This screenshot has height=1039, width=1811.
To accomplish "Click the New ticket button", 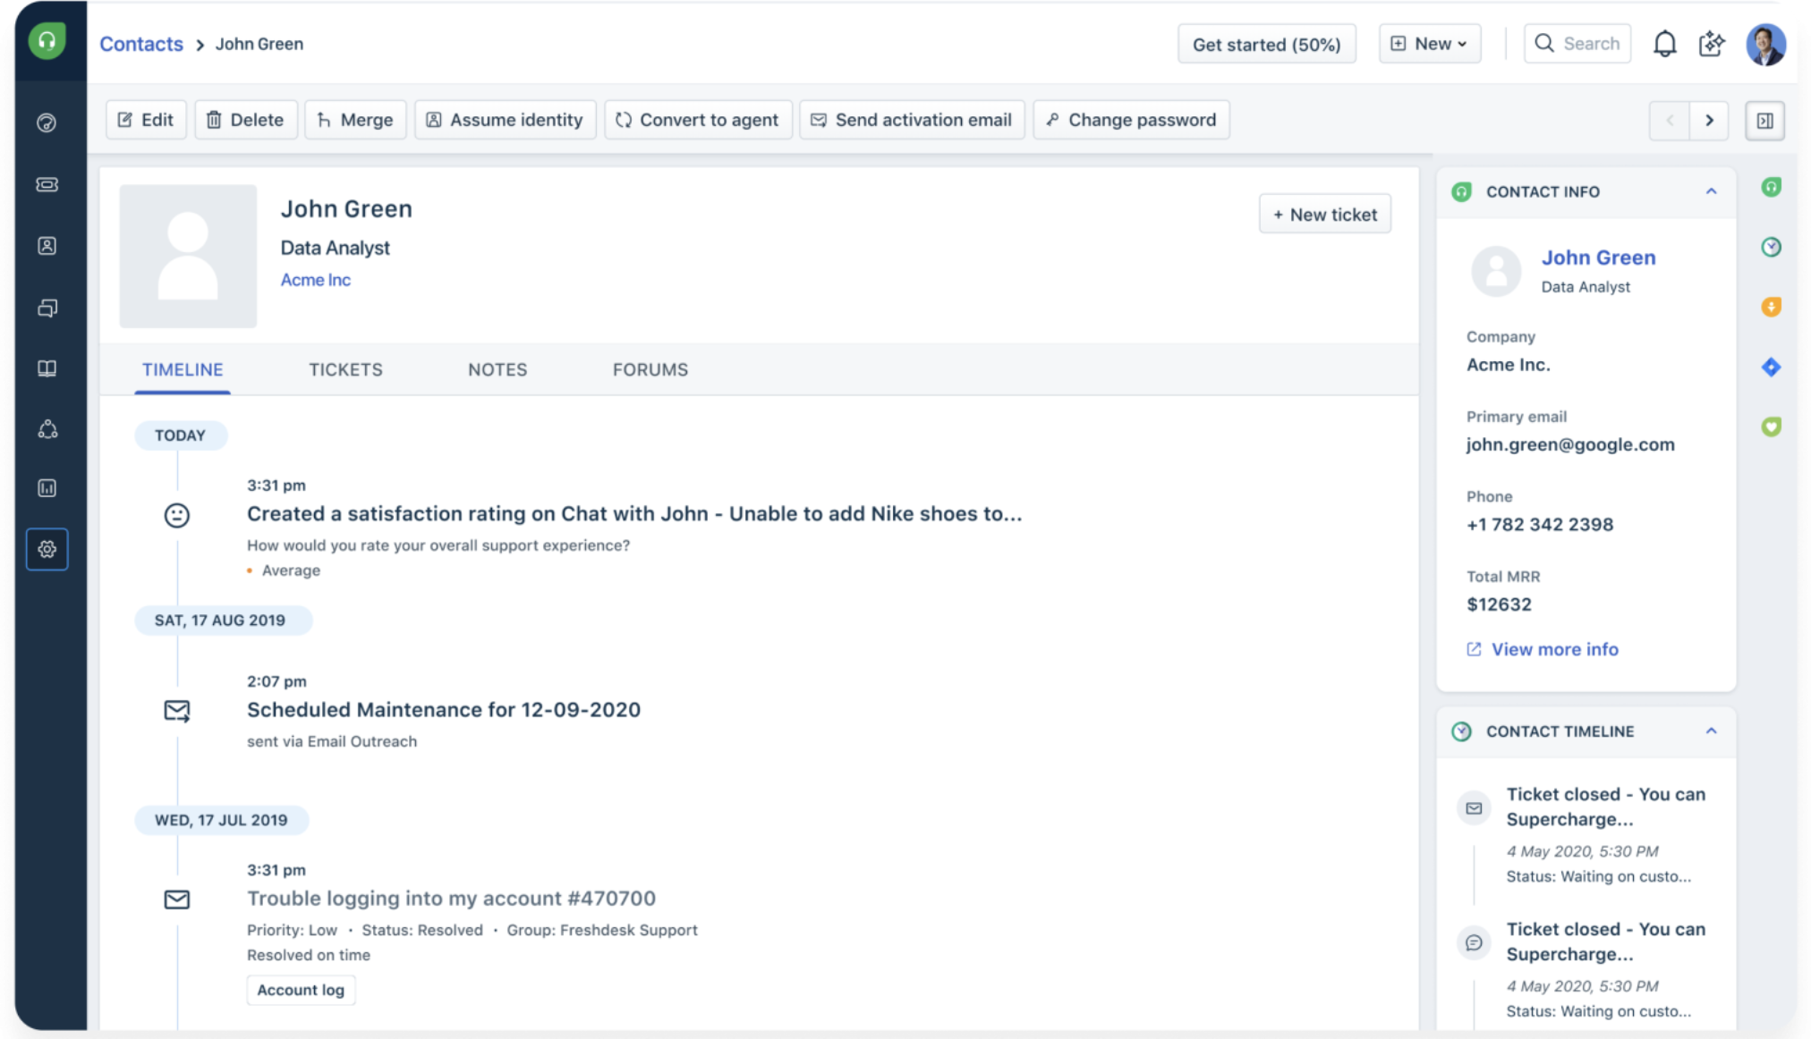I will pos(1324,215).
